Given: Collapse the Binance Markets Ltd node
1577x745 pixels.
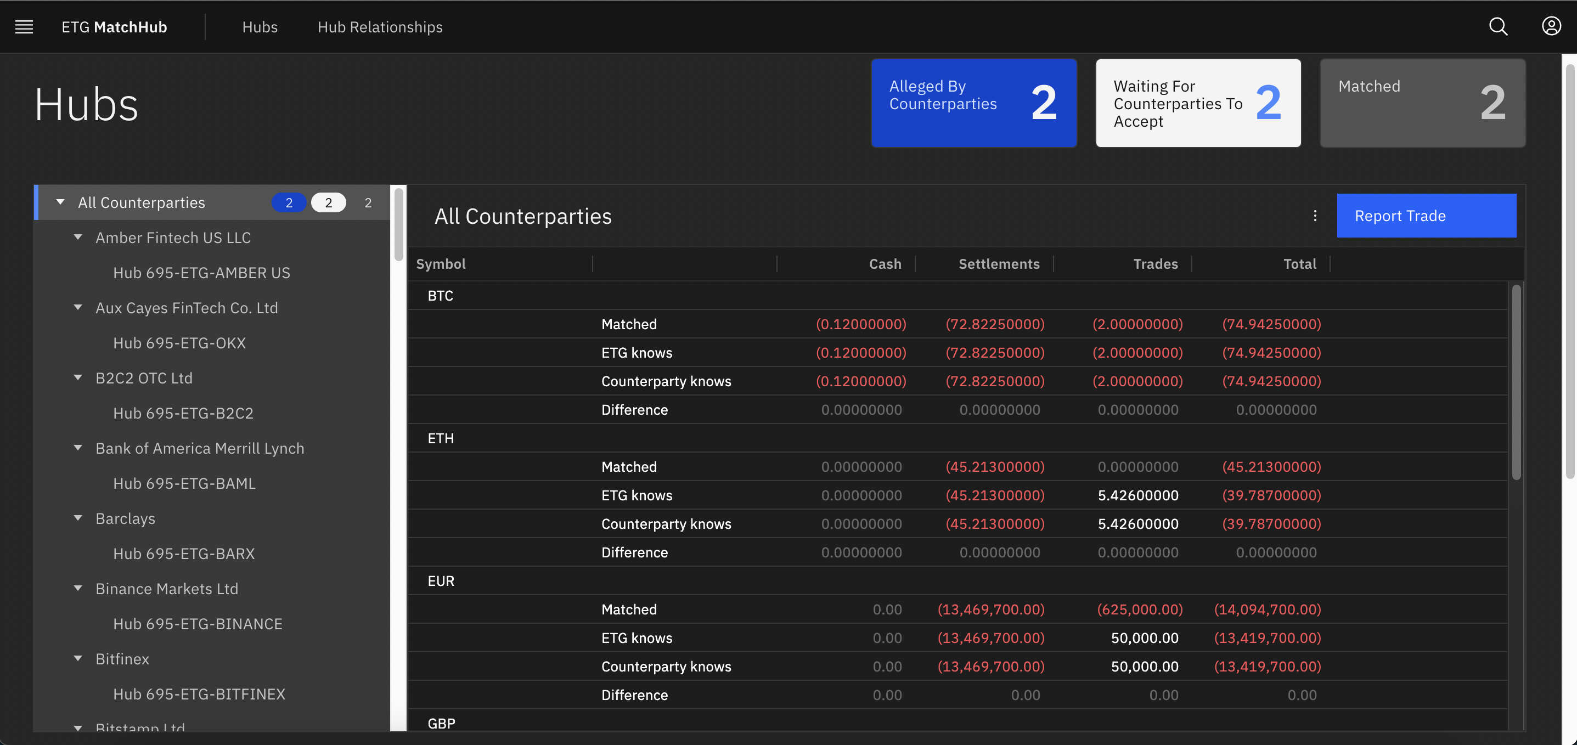Looking at the screenshot, I should 78,588.
